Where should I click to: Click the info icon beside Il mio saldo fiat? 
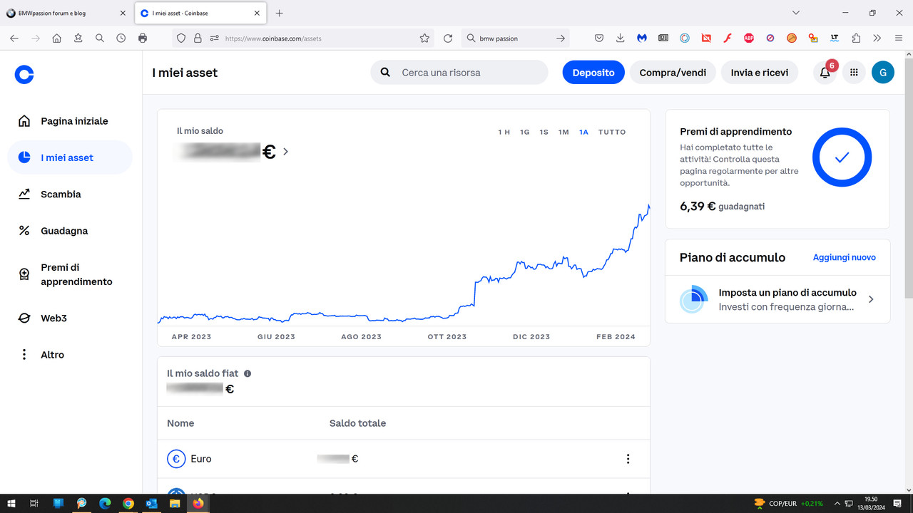(x=248, y=373)
